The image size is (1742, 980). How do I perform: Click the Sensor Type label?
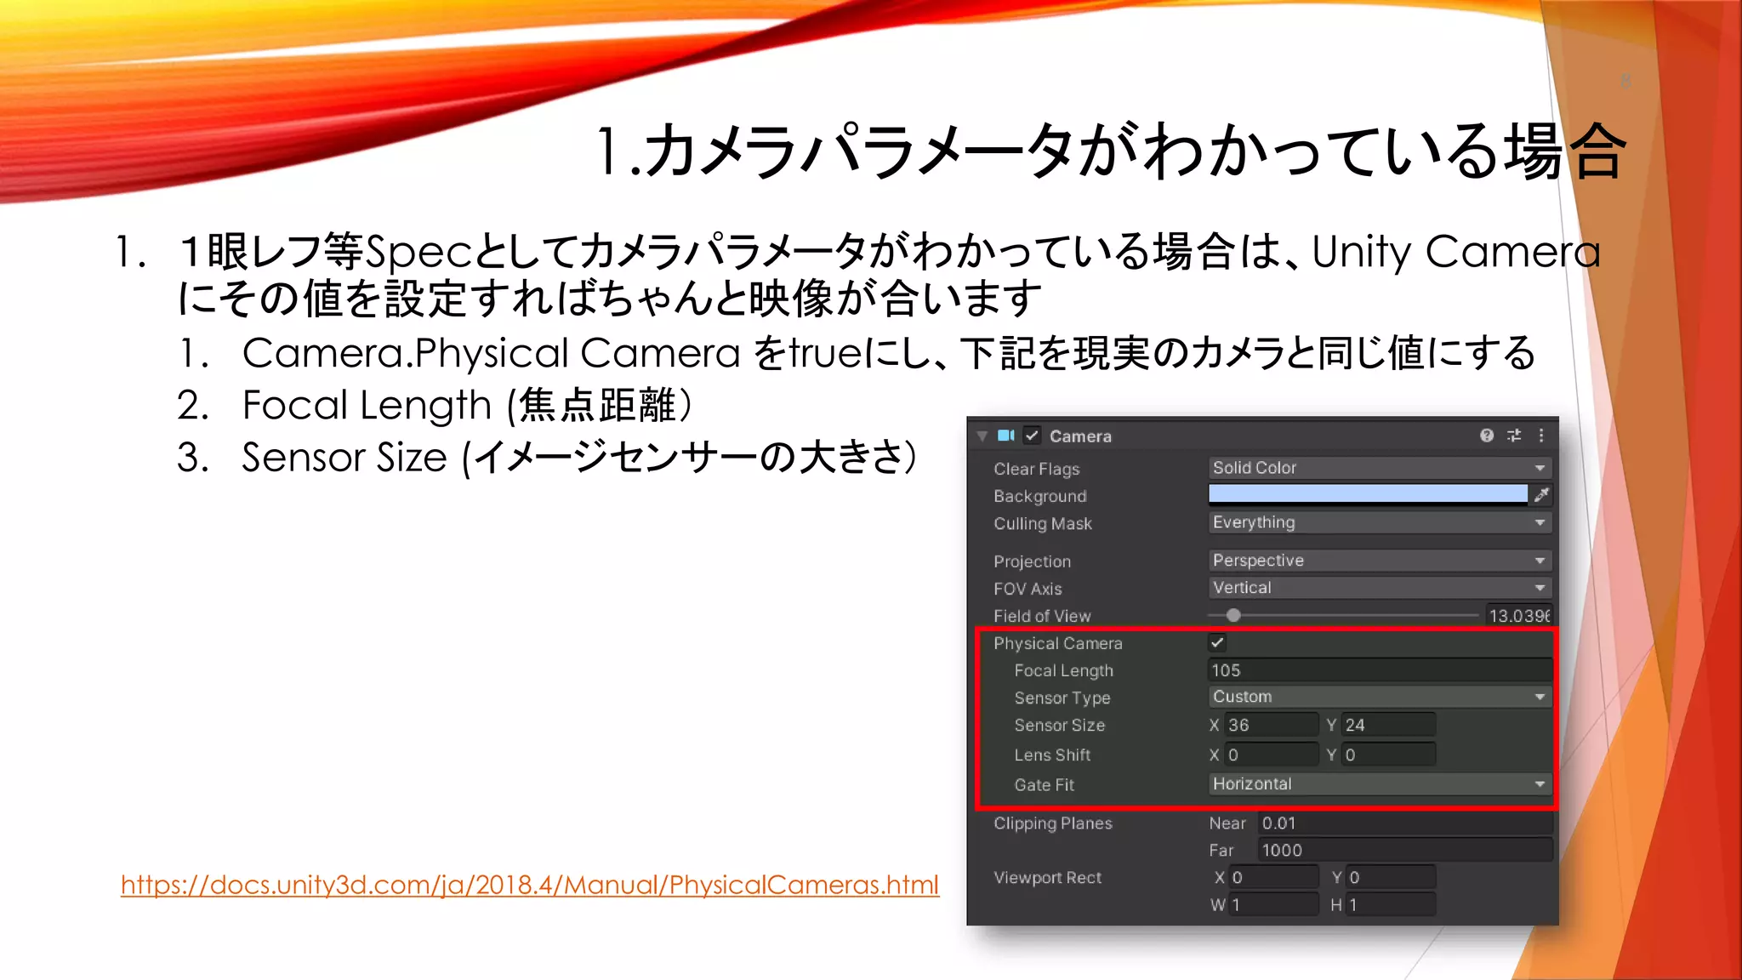click(x=1062, y=698)
